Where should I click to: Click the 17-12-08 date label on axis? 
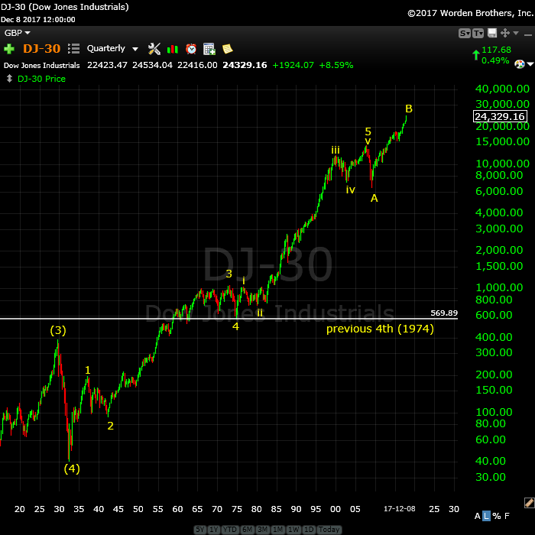pos(399,509)
